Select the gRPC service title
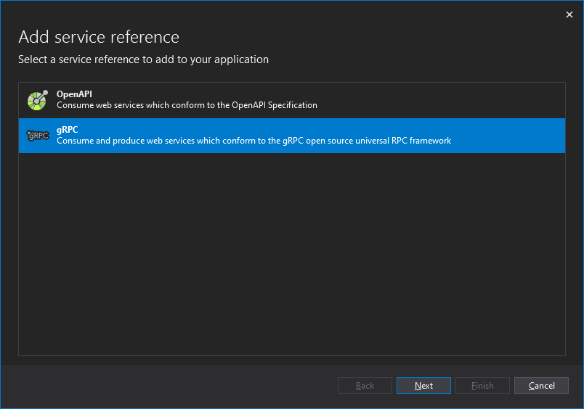Viewport: 584px width, 409px height. [67, 129]
